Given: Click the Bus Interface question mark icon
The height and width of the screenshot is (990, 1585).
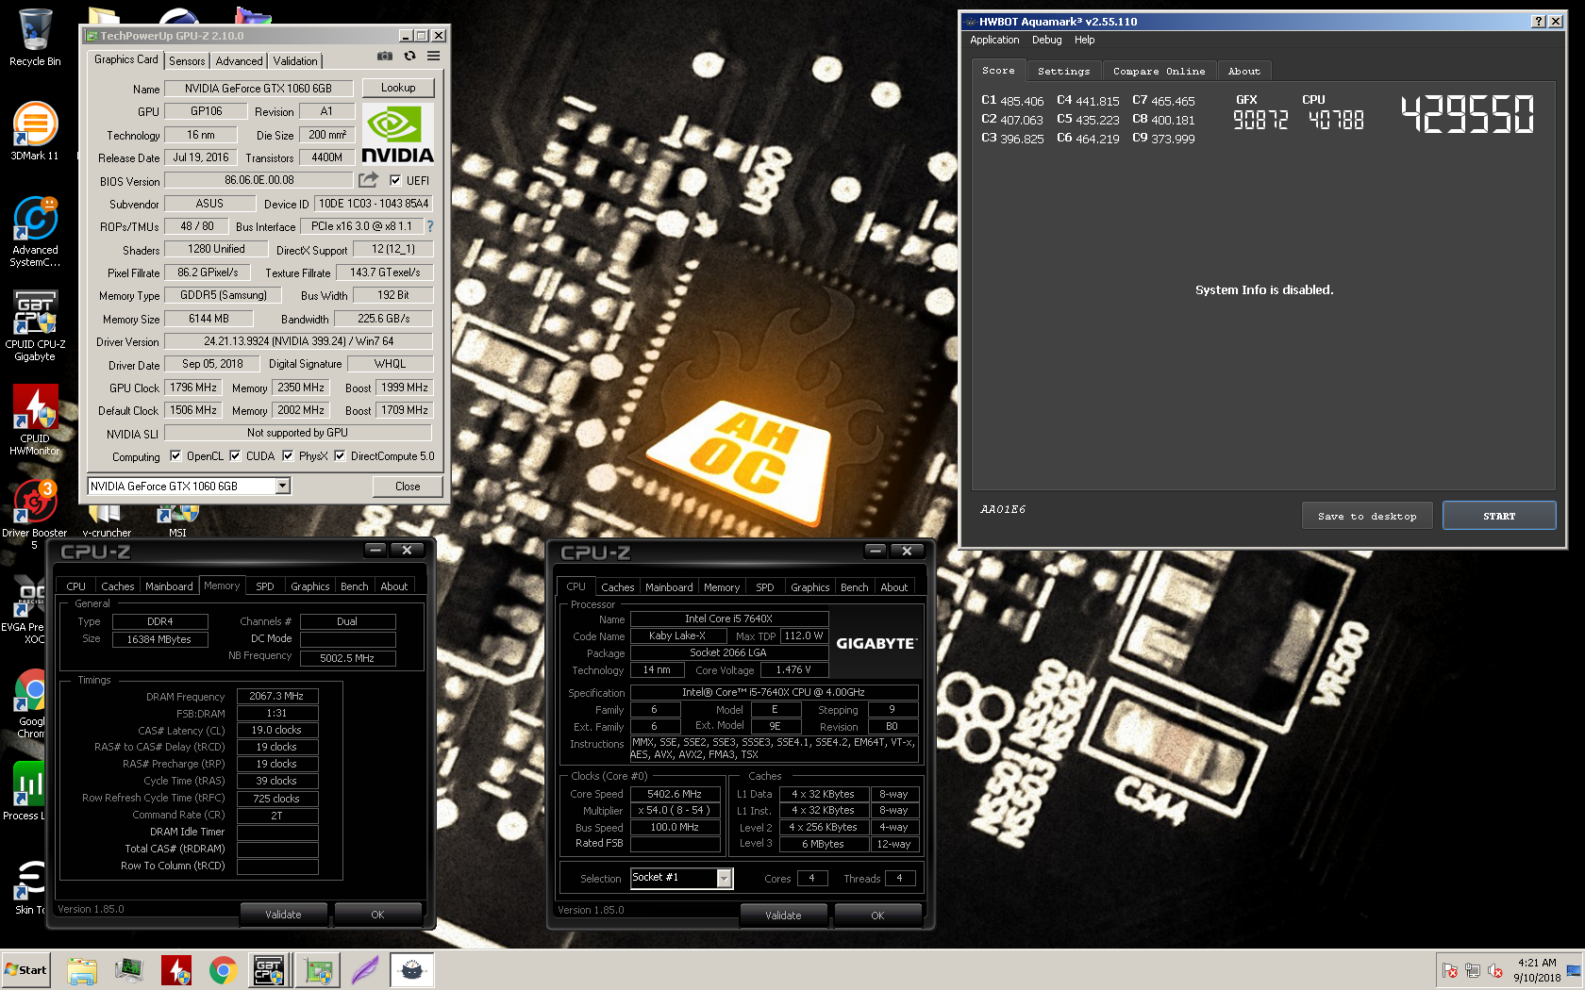Looking at the screenshot, I should [430, 226].
